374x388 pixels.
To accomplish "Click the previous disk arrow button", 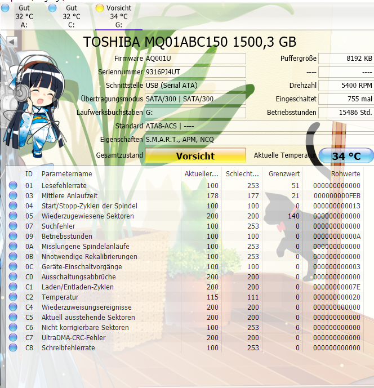I will pyautogui.click(x=12, y=42).
